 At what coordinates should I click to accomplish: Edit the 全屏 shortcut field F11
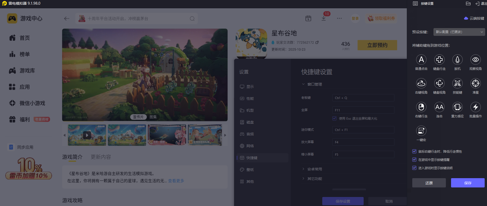pos(363,110)
